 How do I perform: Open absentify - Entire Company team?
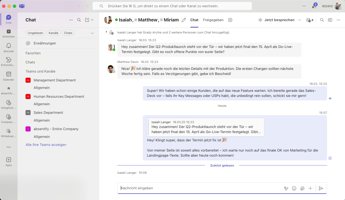pos(56,129)
